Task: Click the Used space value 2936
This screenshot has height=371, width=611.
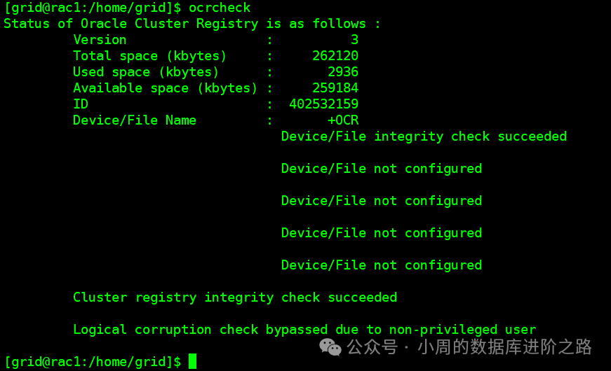Action: (x=343, y=72)
